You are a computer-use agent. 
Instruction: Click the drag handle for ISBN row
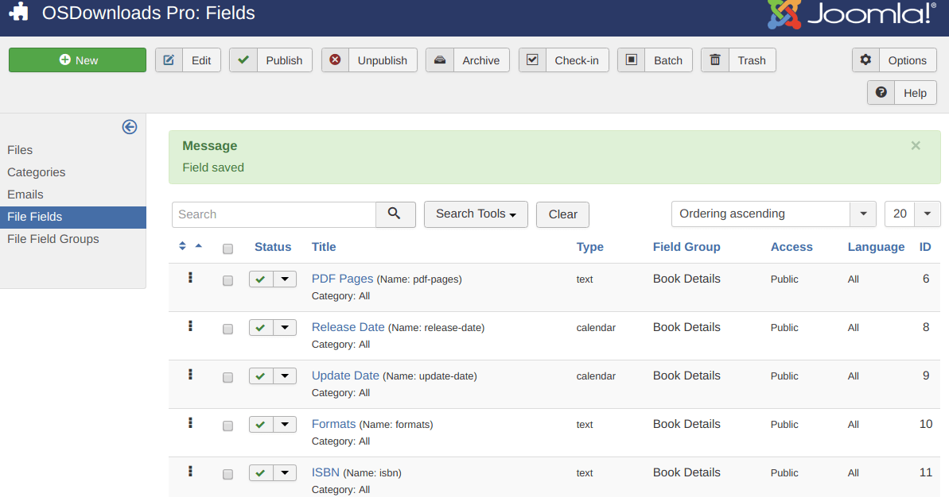190,471
